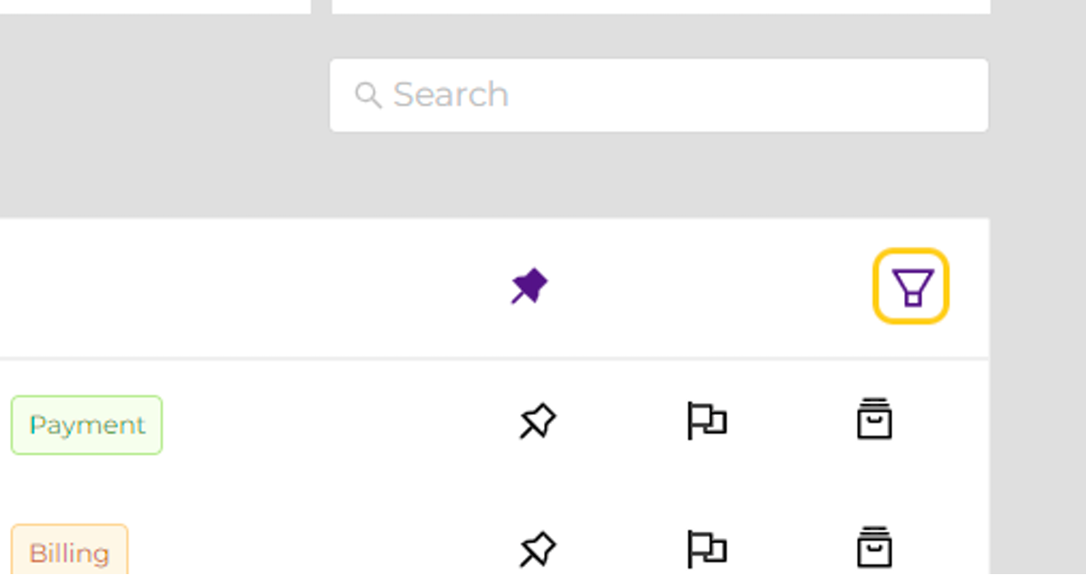Click the magnifier icon in the search box
The image size is (1086, 575).
367,95
